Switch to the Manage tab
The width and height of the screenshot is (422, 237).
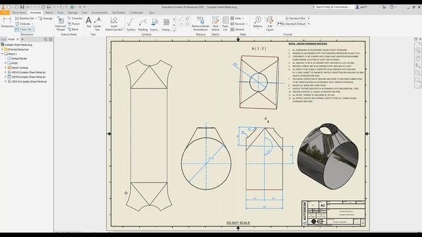click(x=73, y=13)
